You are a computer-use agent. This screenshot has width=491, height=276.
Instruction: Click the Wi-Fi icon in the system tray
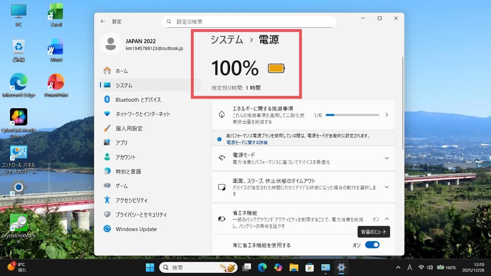tap(422, 268)
